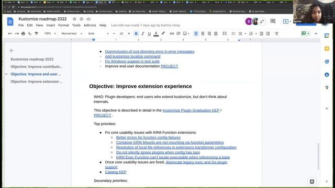Screen dimensions: 335x188
Task: Click the Add comment icon in toolbar
Action: 178,33
